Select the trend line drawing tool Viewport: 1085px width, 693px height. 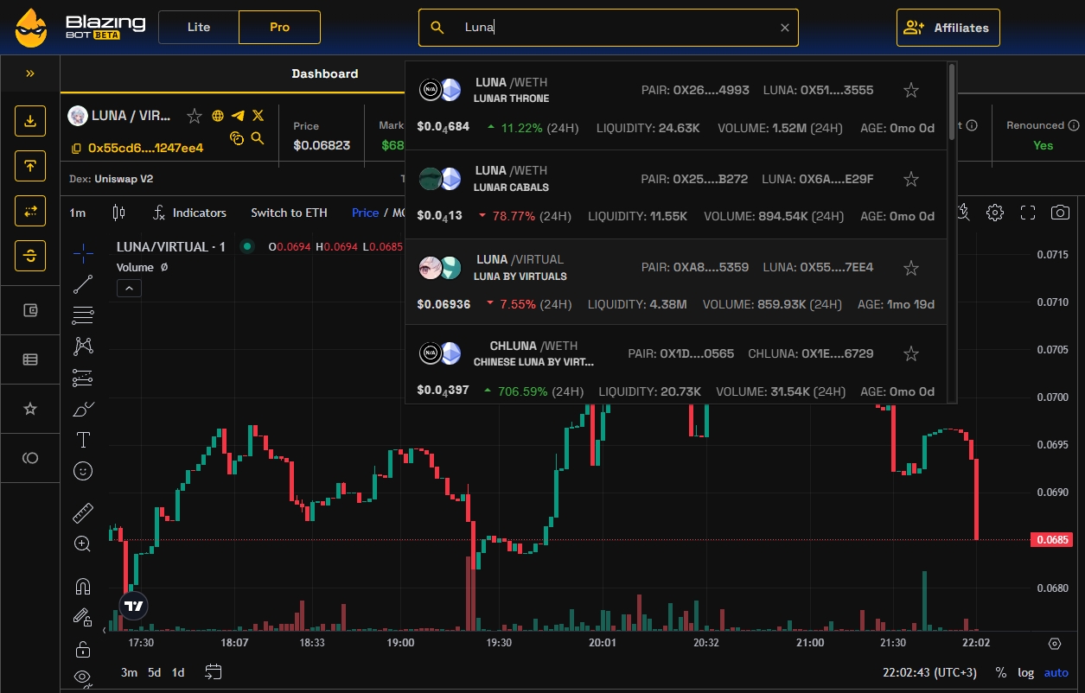(x=83, y=284)
